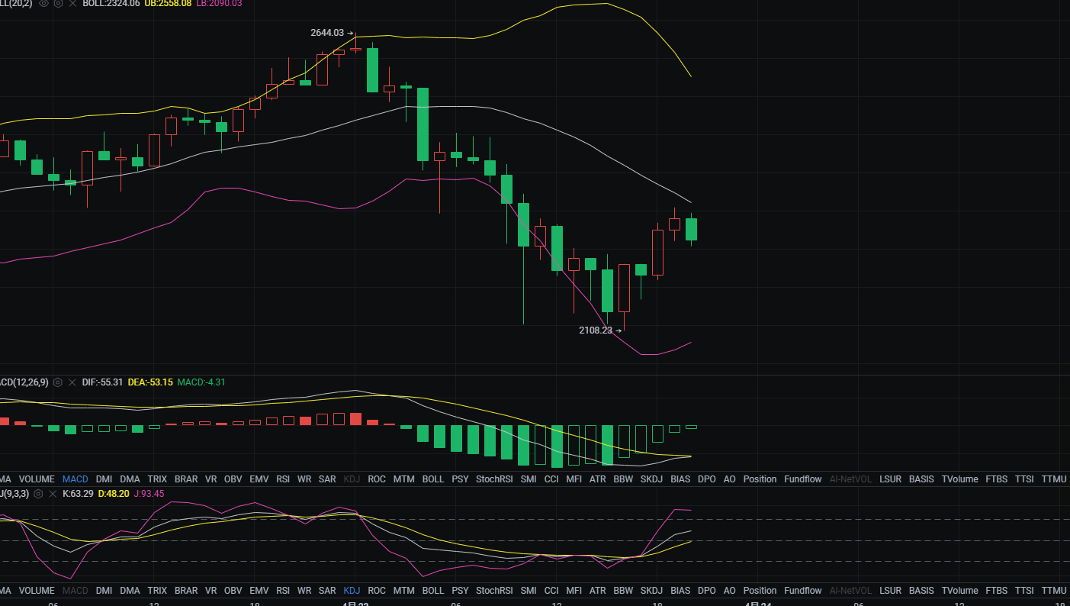This screenshot has width=1070, height=606.
Task: Open BRAR in the row beneath the MACD chart
Action: coord(186,479)
